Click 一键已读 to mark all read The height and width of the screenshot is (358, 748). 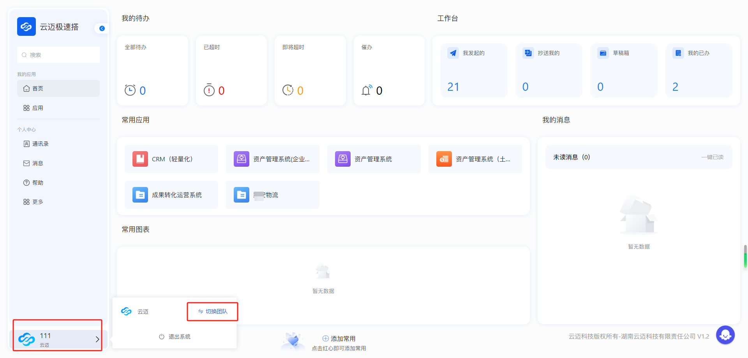712,157
